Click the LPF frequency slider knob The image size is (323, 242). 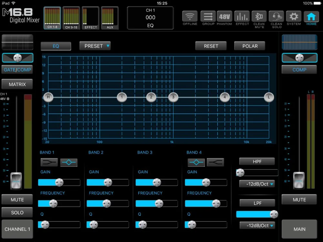point(274,214)
